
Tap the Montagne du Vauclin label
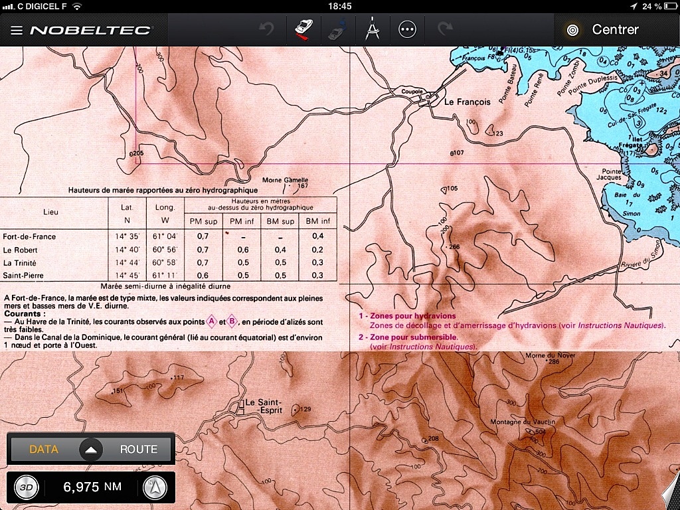click(x=523, y=422)
